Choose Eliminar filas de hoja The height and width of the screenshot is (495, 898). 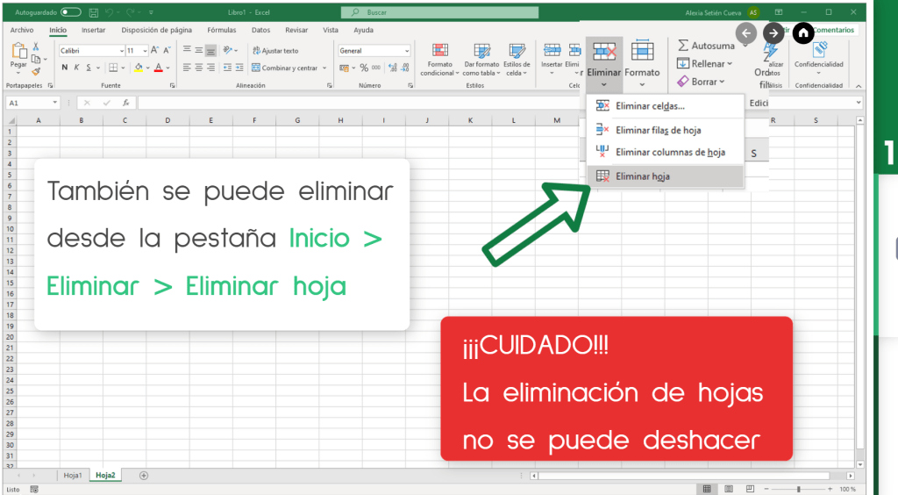click(x=666, y=130)
